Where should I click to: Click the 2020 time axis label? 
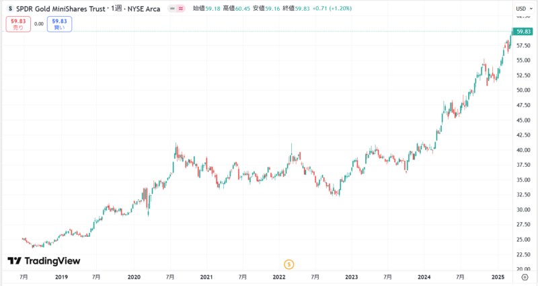tap(134, 277)
